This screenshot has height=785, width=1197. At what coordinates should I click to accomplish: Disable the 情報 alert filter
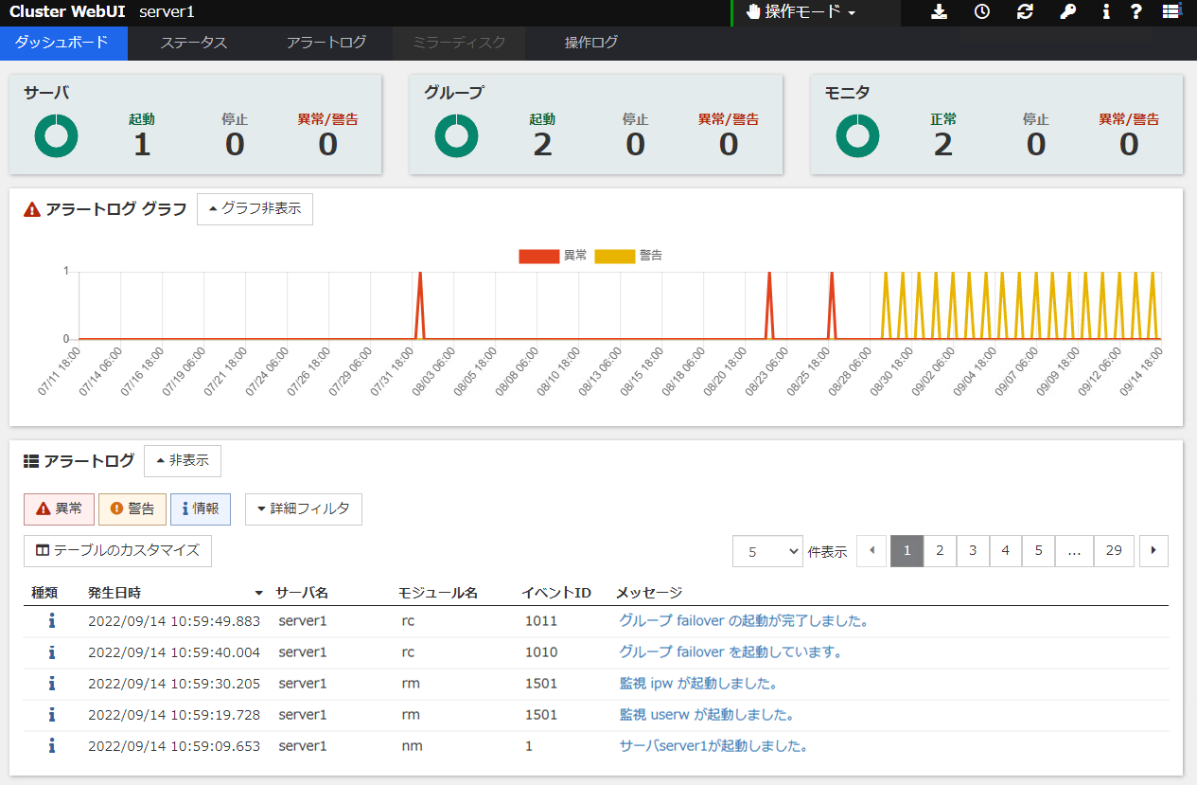200,508
